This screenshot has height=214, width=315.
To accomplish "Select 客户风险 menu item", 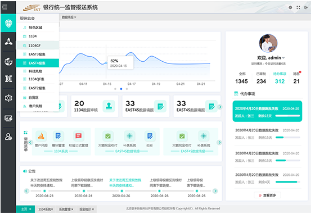I will 38,106.
